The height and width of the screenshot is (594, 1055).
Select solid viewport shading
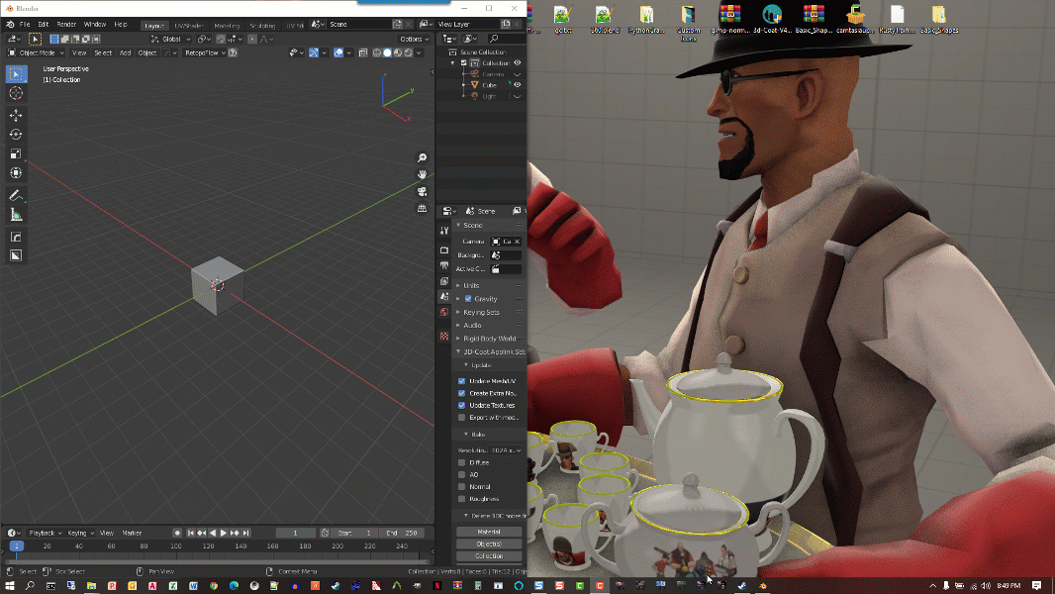coord(387,52)
